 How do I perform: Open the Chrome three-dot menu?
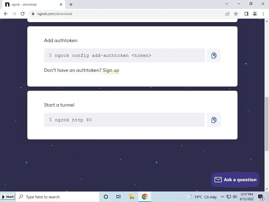click(263, 14)
